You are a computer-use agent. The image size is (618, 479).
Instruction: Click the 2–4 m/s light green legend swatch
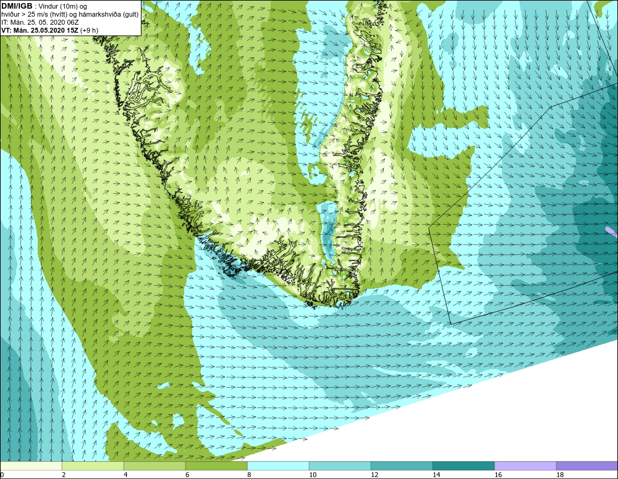(x=93, y=466)
